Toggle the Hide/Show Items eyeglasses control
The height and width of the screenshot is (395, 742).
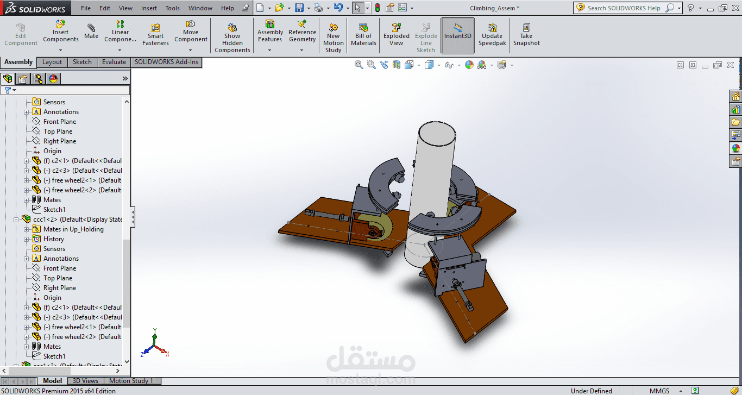click(x=449, y=64)
